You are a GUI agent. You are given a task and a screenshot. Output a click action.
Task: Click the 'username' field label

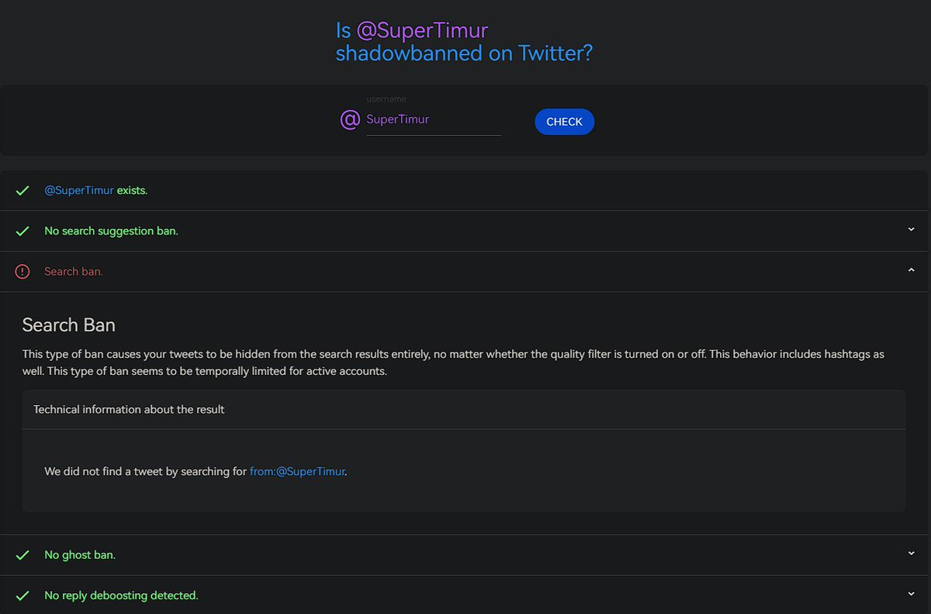click(x=386, y=99)
